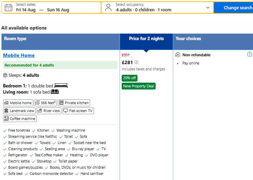
Task: Click the Non-refundable cancel icon
Action: point(178,55)
